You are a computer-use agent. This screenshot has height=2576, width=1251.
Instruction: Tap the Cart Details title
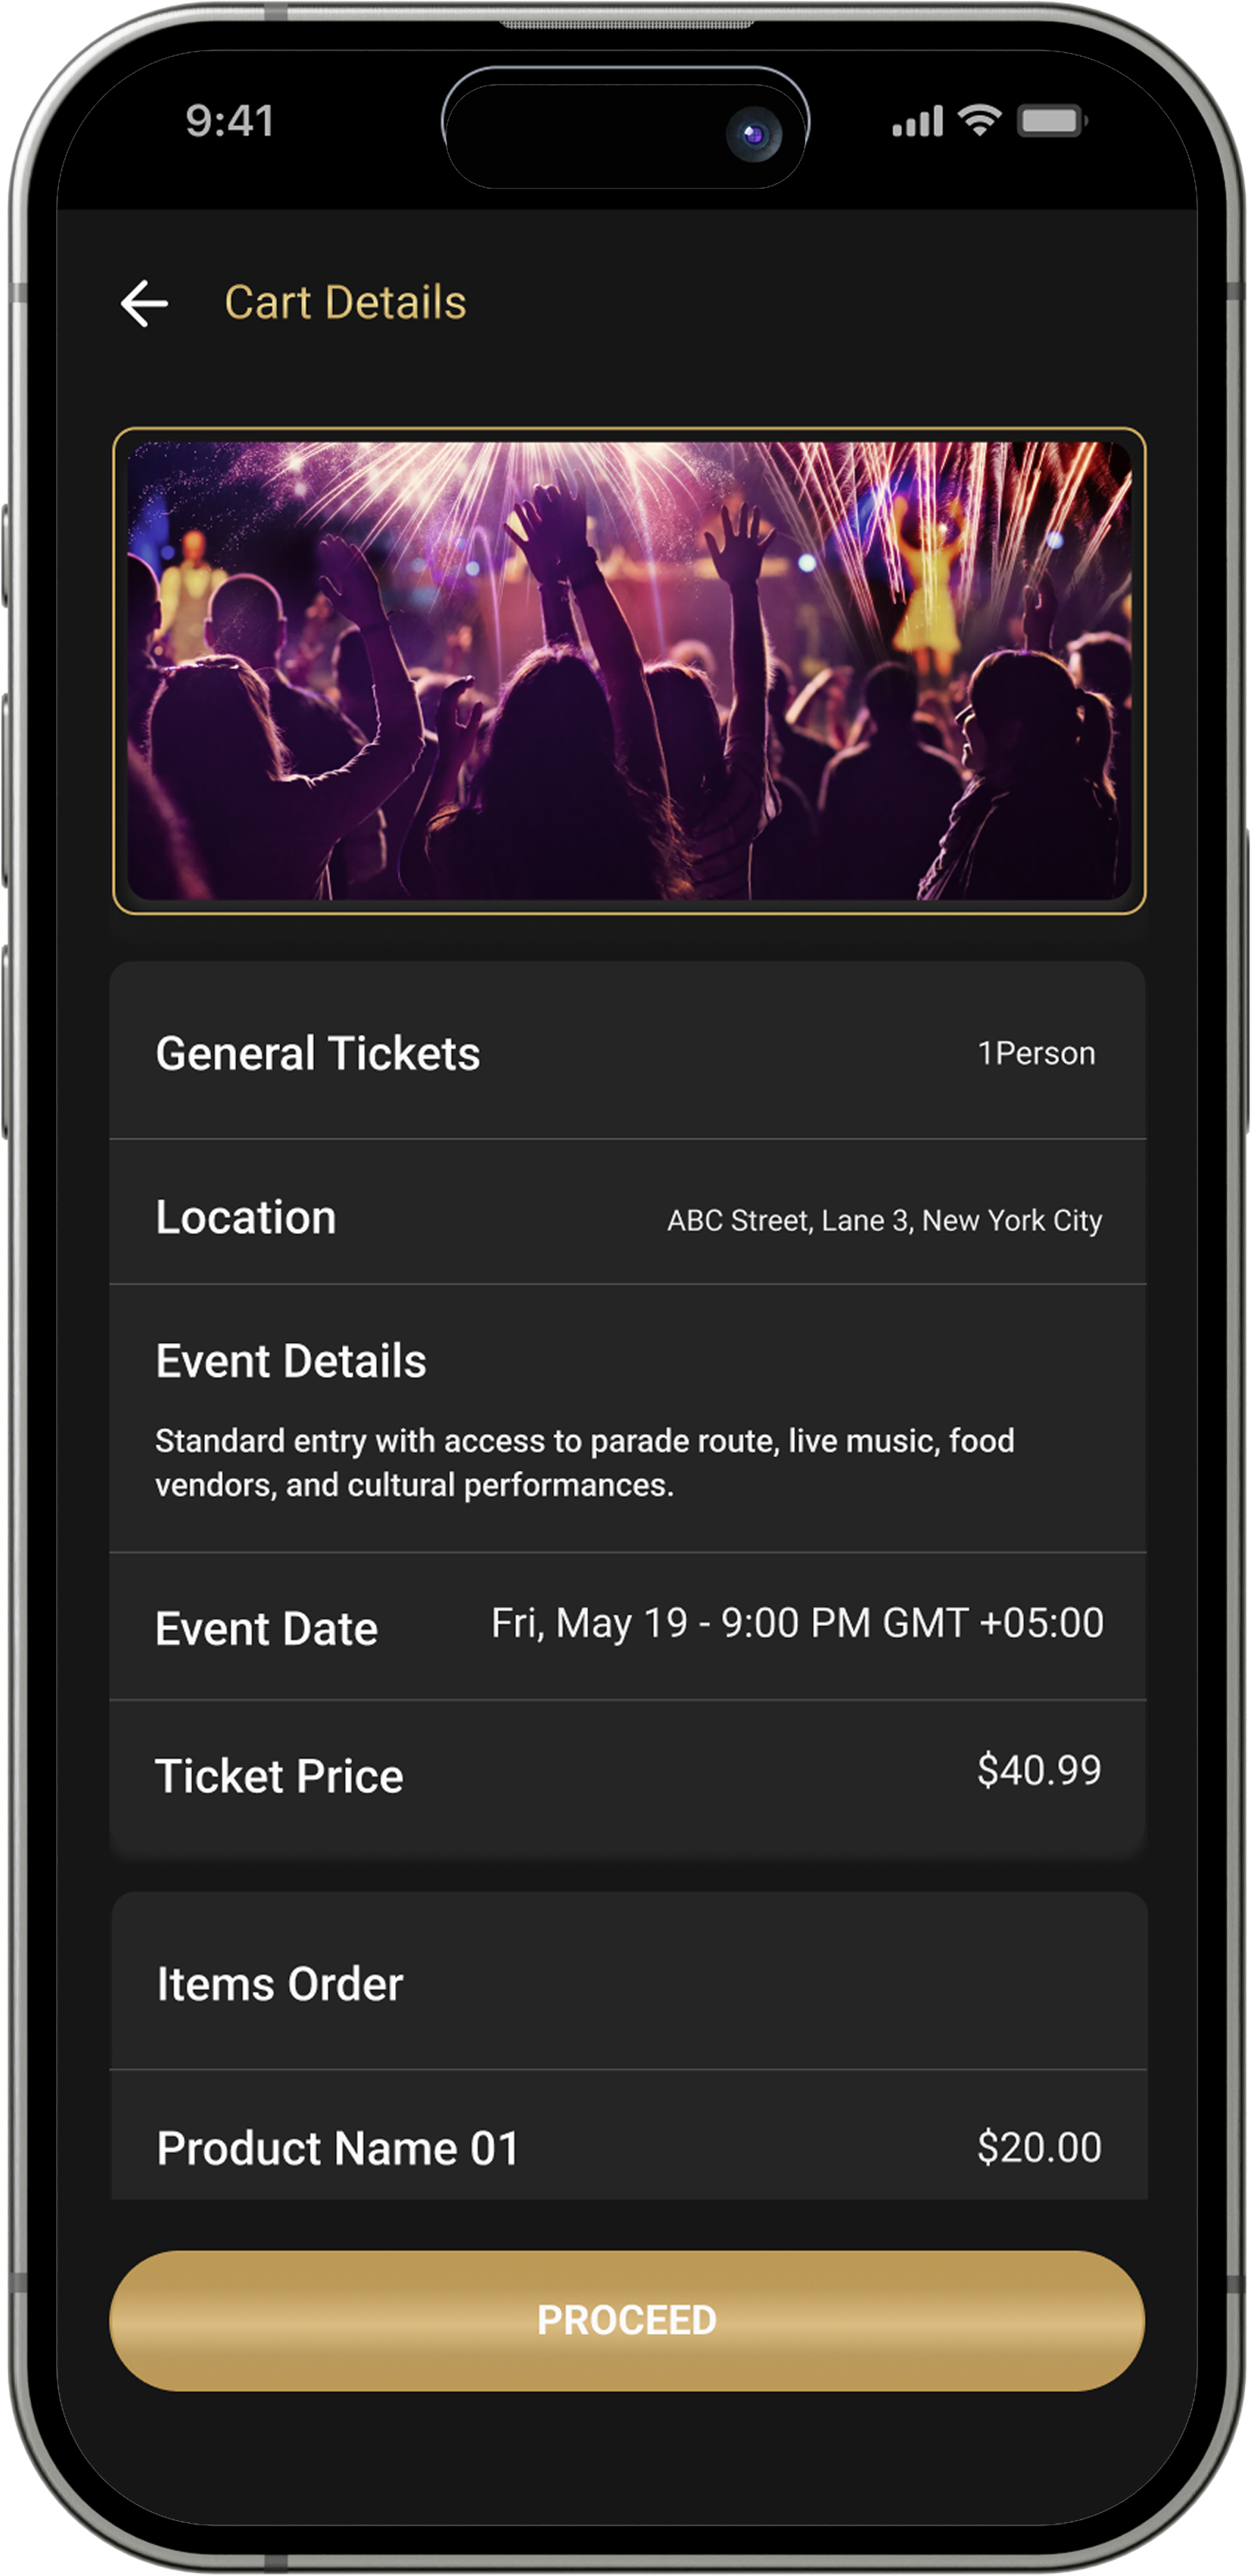345,302
